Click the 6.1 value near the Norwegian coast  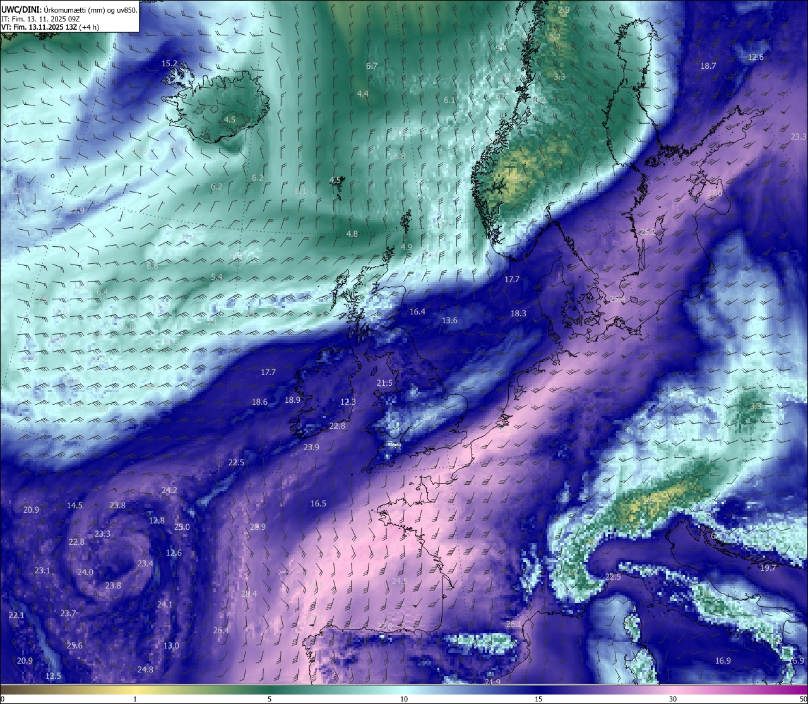449,100
